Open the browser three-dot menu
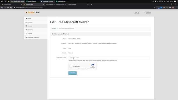 176,7
